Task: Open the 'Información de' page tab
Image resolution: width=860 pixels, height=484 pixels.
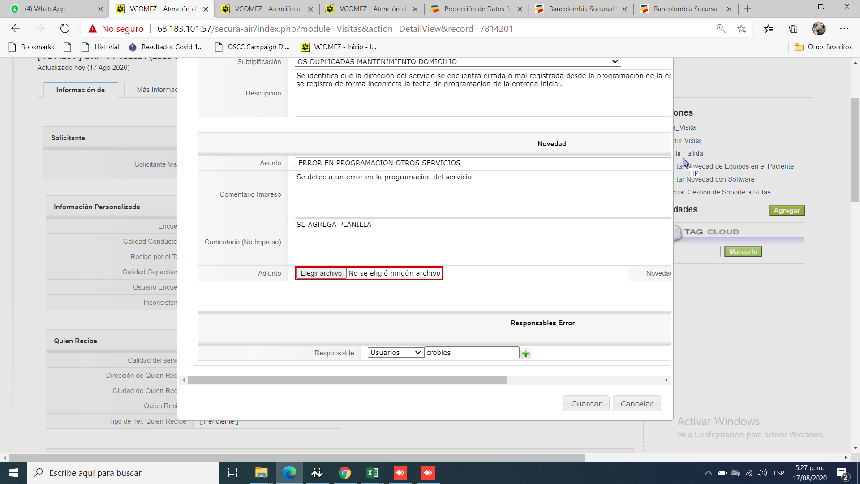Action: 81,90
